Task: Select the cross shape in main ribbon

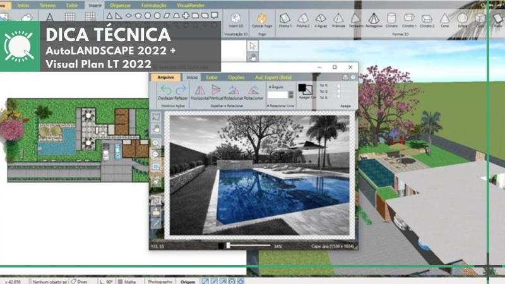Action: 186,15
